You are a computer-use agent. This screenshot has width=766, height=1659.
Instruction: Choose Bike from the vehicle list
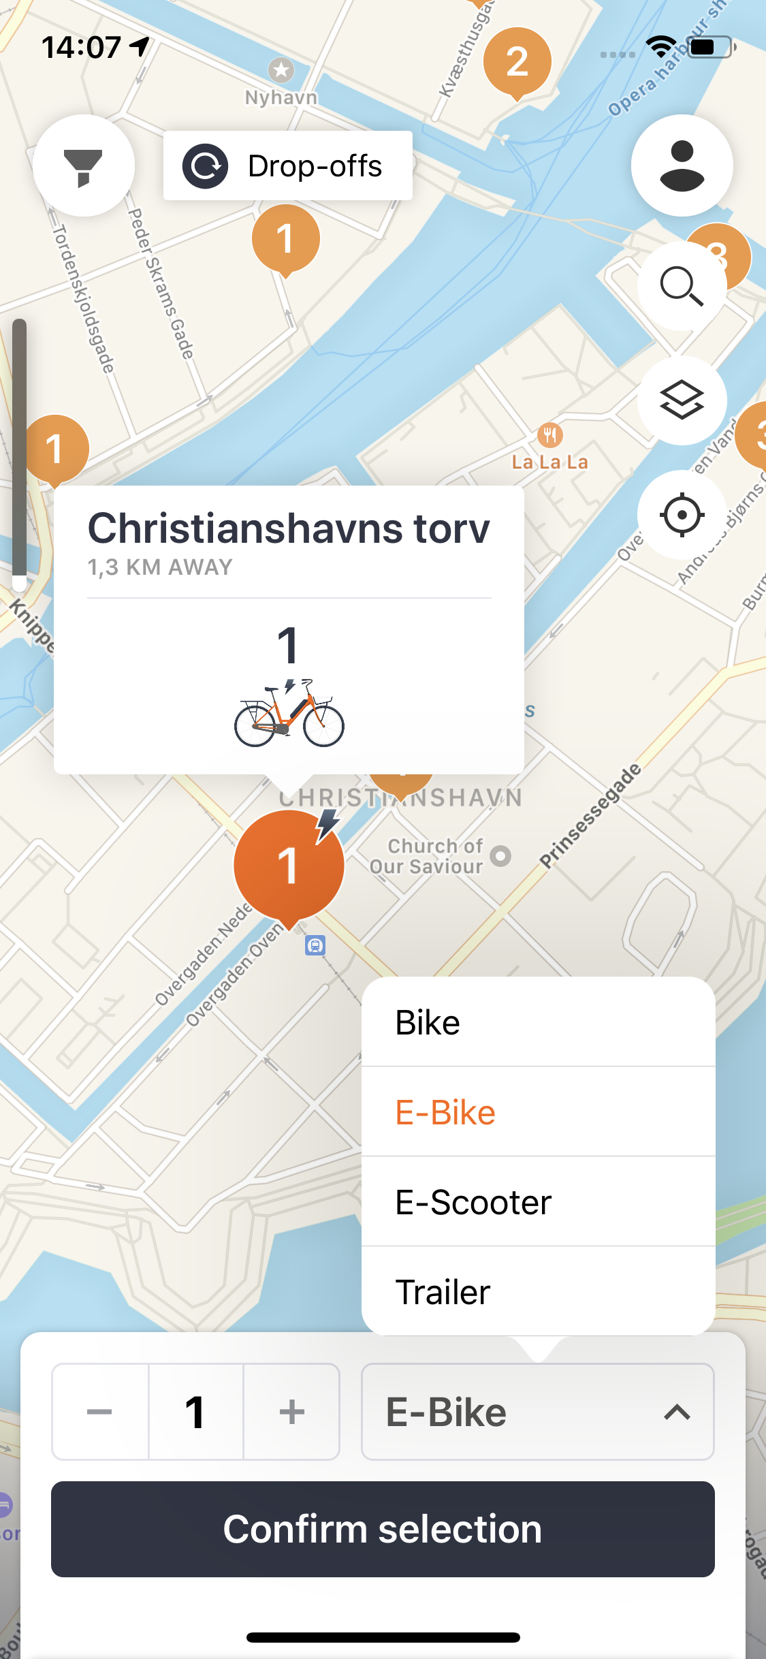pyautogui.click(x=538, y=1022)
